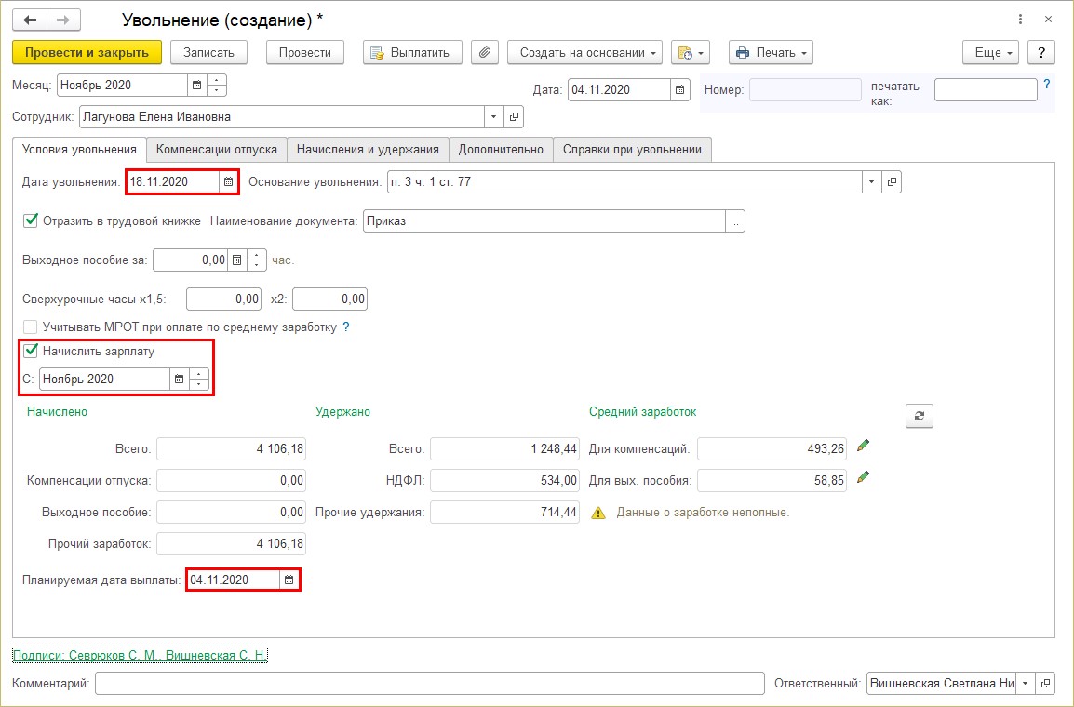Go back with the left arrow button
This screenshot has width=1074, height=707.
[30, 20]
